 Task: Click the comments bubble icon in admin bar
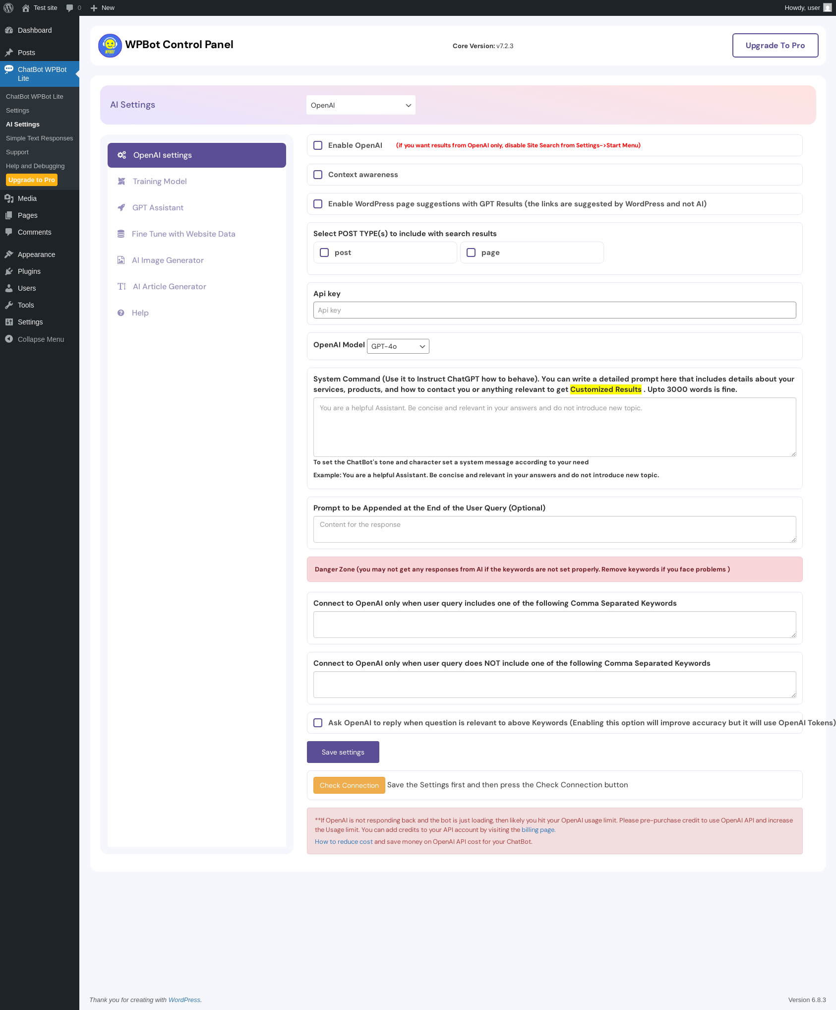pos(69,8)
